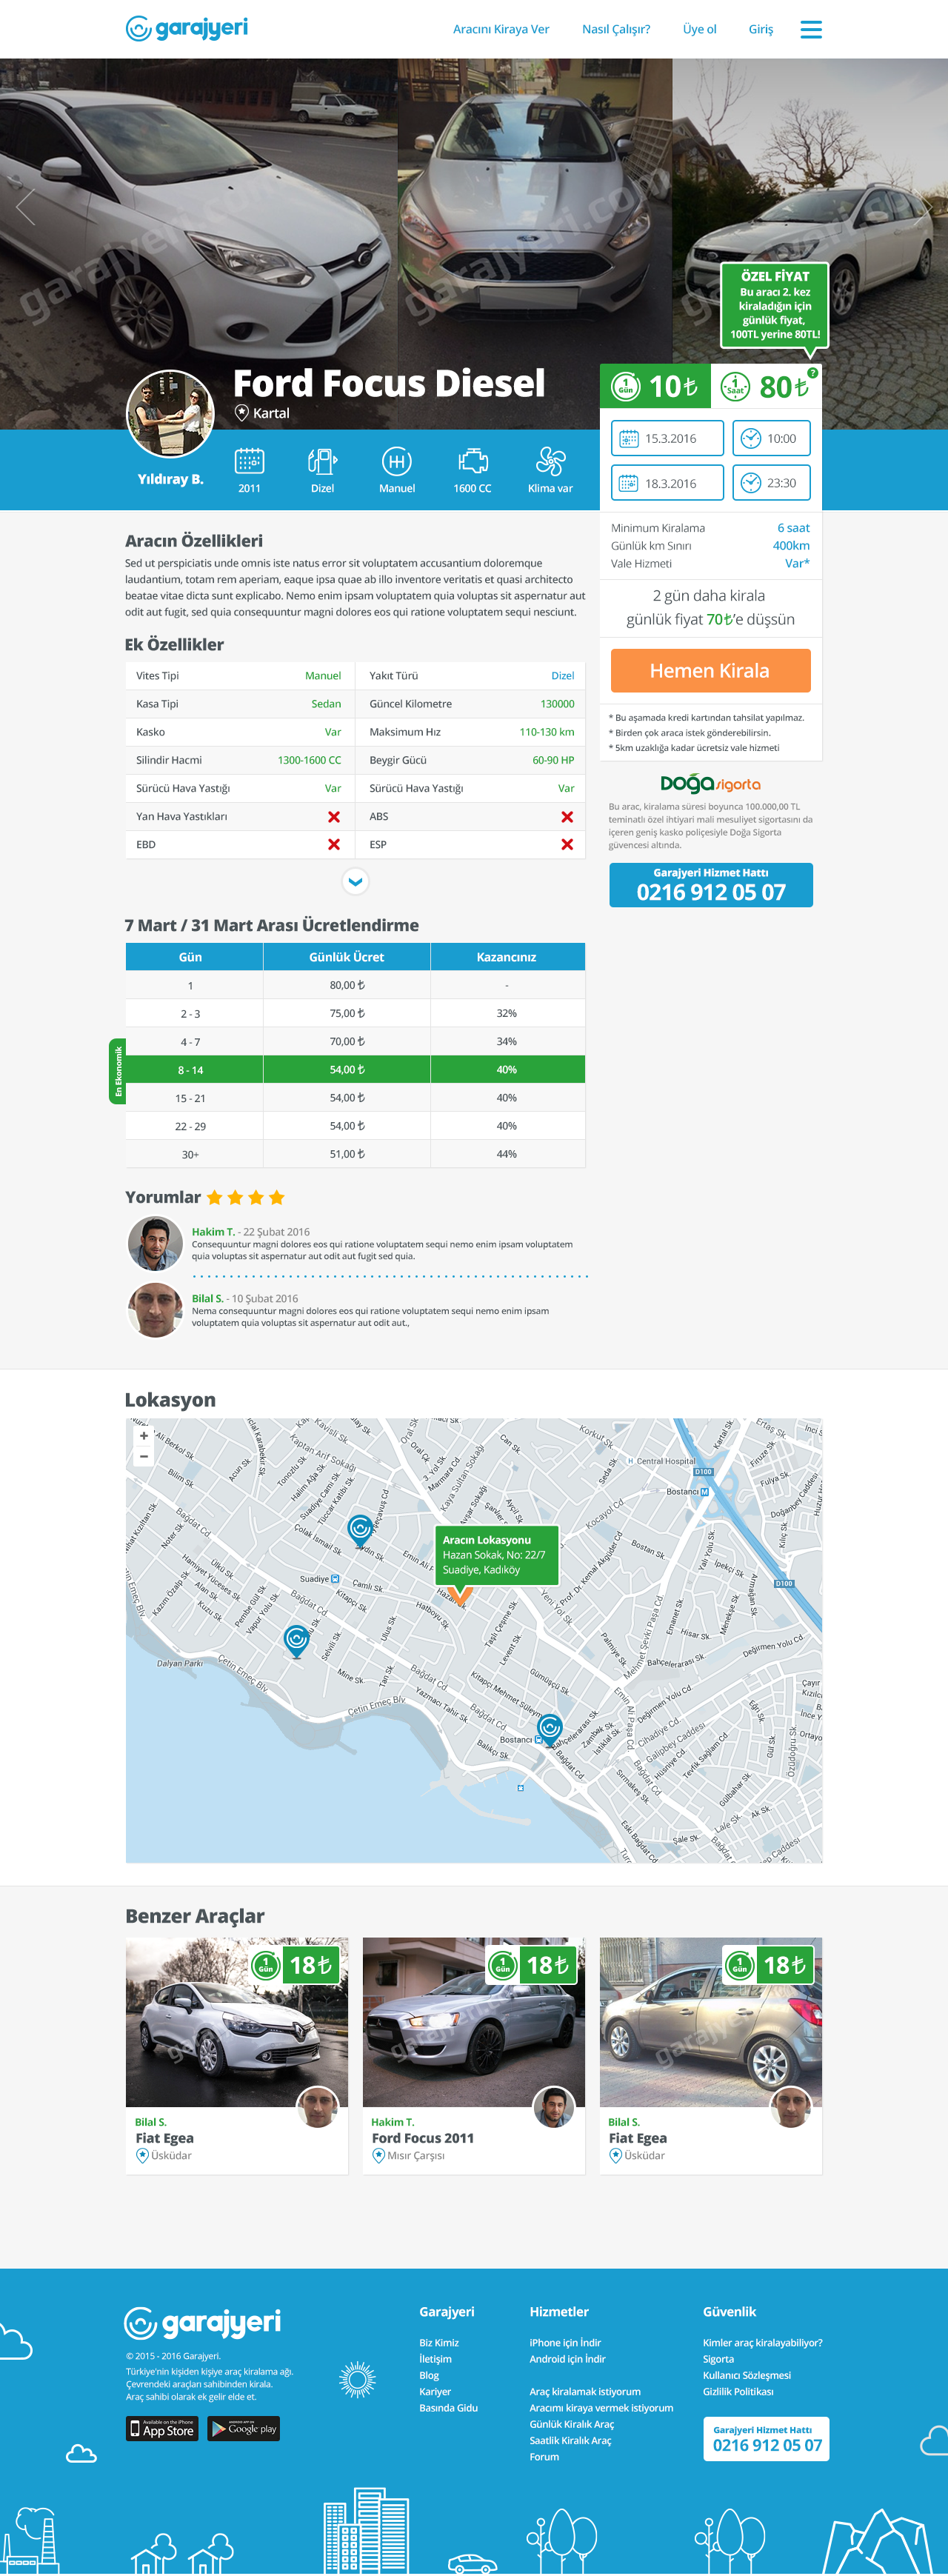Open Aracını Kiraya Ver menu item
The width and height of the screenshot is (948, 2576).
(501, 29)
